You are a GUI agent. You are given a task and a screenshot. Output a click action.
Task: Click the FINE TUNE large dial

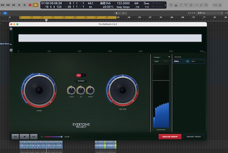122,90
